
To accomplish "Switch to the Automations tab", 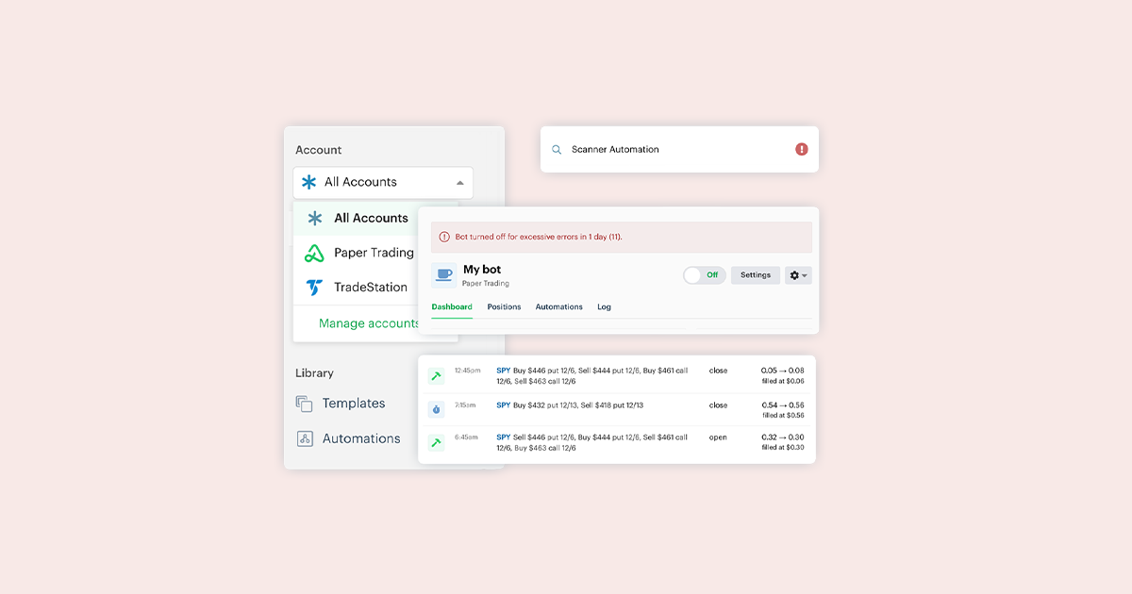I will pos(558,306).
